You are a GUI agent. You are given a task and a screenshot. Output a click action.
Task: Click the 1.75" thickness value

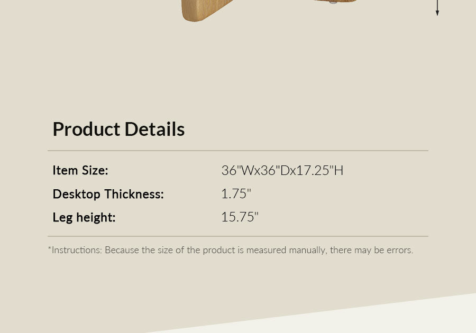[236, 194]
